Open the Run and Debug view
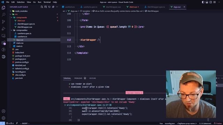 (3, 28)
